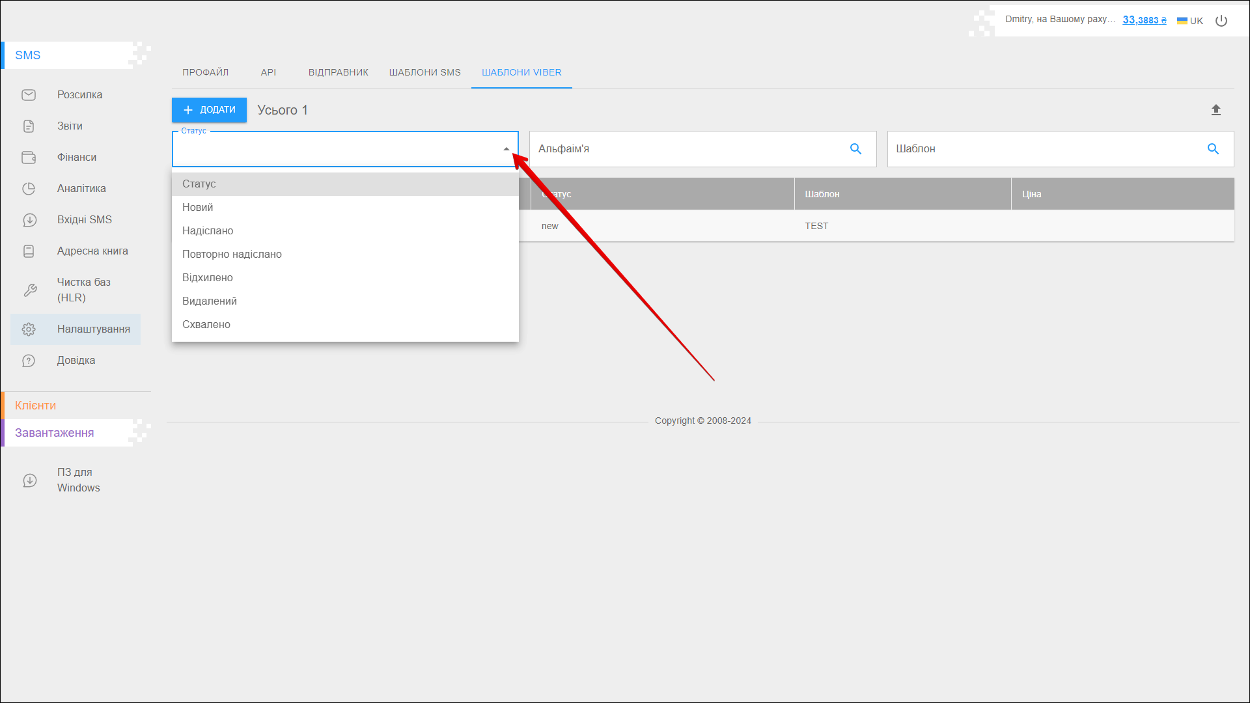Open the Адресна книга section
Screen dimensions: 1250x703
92,251
